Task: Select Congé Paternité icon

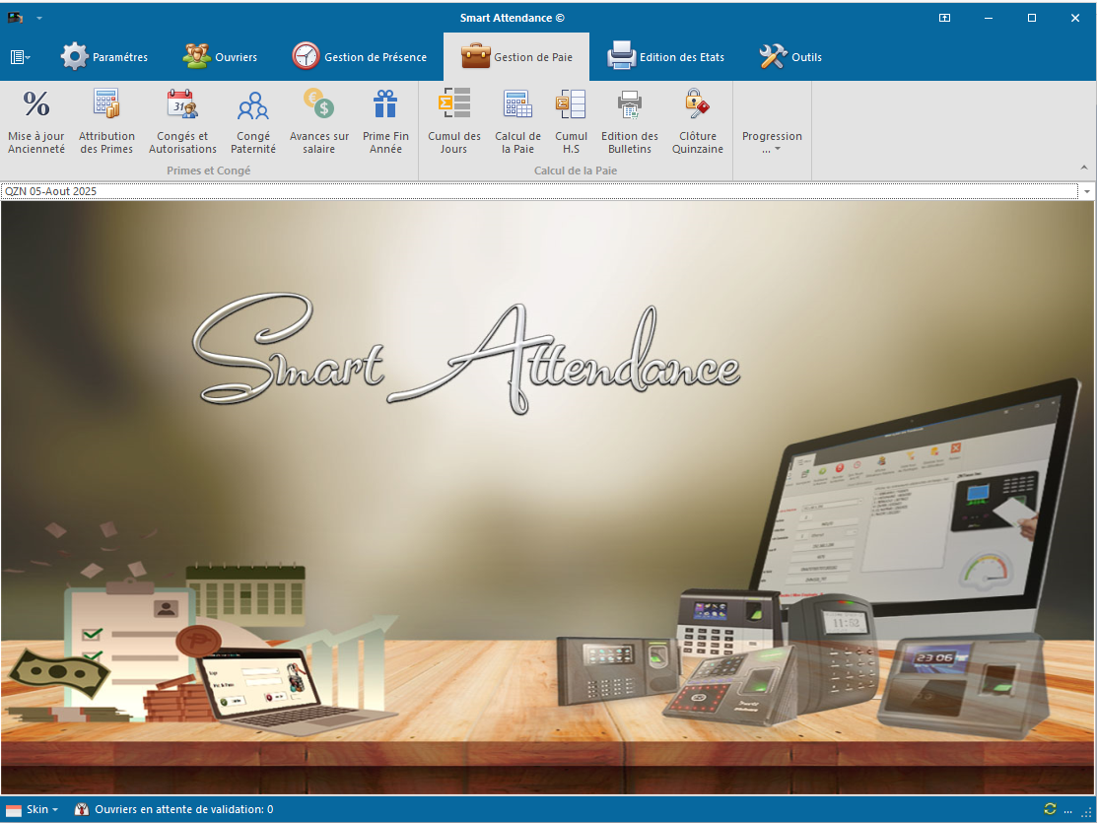Action: [253, 104]
